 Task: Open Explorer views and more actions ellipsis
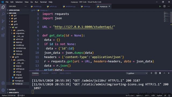[26, 6]
